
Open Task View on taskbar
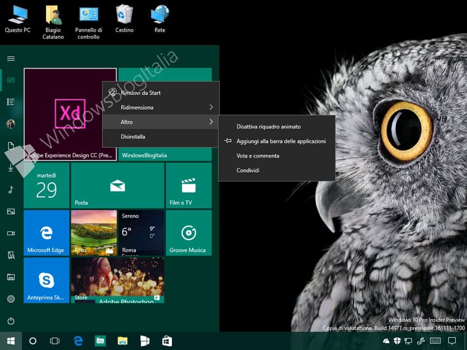pyautogui.click(x=55, y=341)
